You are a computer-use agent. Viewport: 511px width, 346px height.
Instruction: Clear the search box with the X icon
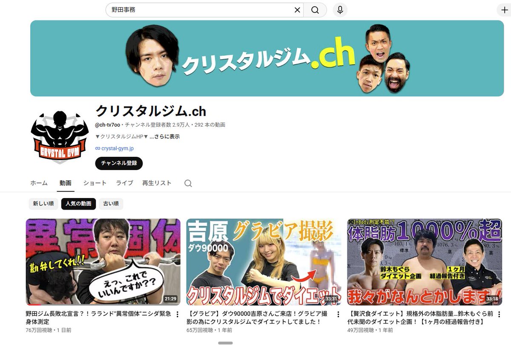pyautogui.click(x=297, y=10)
